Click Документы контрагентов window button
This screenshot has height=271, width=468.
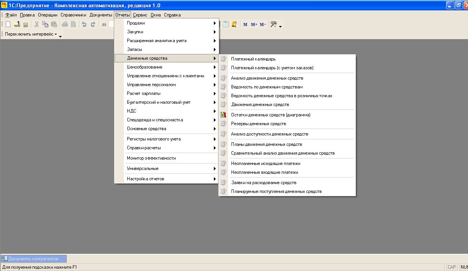coord(34,259)
